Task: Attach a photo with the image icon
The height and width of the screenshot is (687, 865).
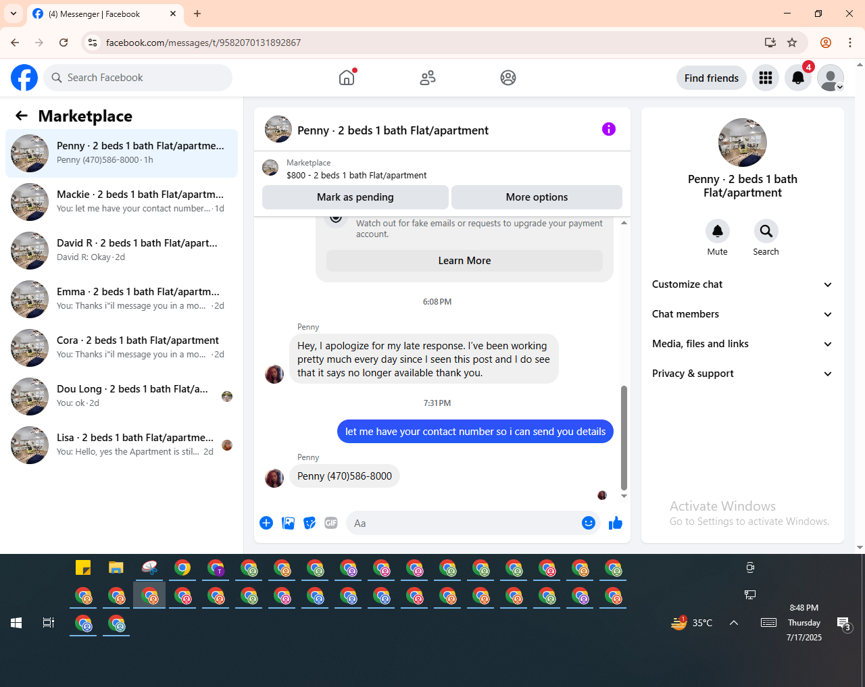Action: [x=288, y=523]
